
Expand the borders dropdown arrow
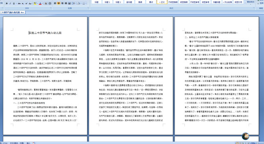[86, 4]
